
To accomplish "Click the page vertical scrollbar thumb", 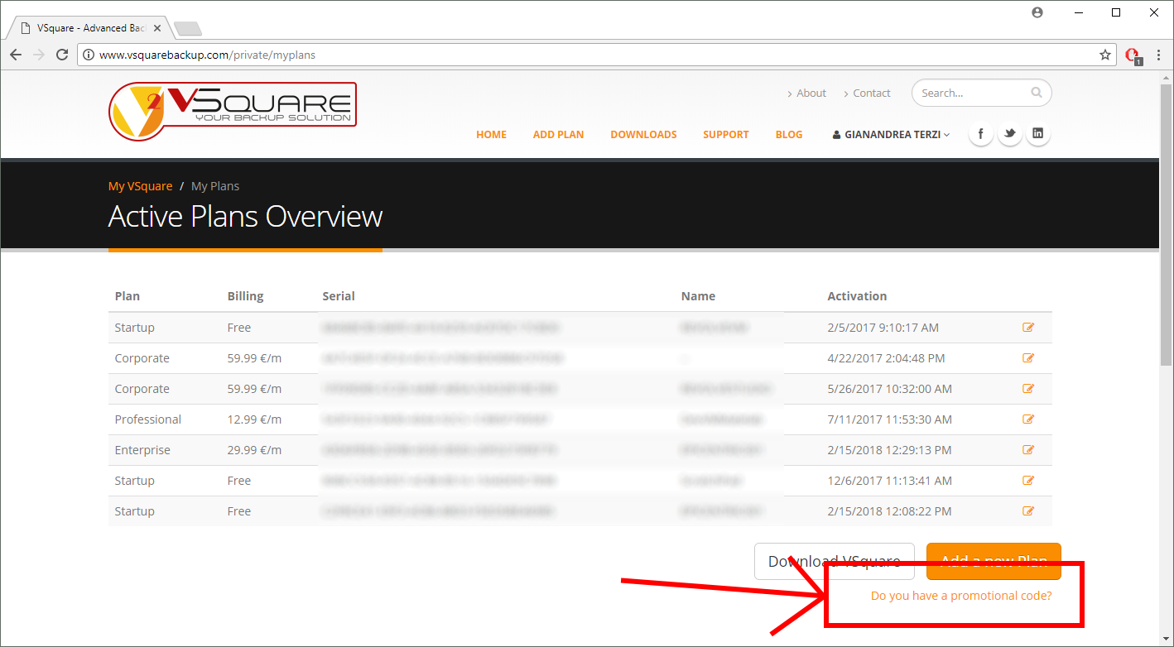I will [x=1167, y=223].
